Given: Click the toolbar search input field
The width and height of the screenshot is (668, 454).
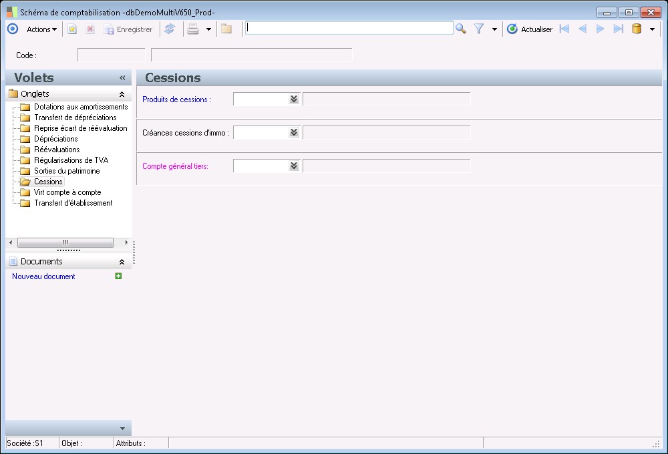Looking at the screenshot, I should click(349, 28).
